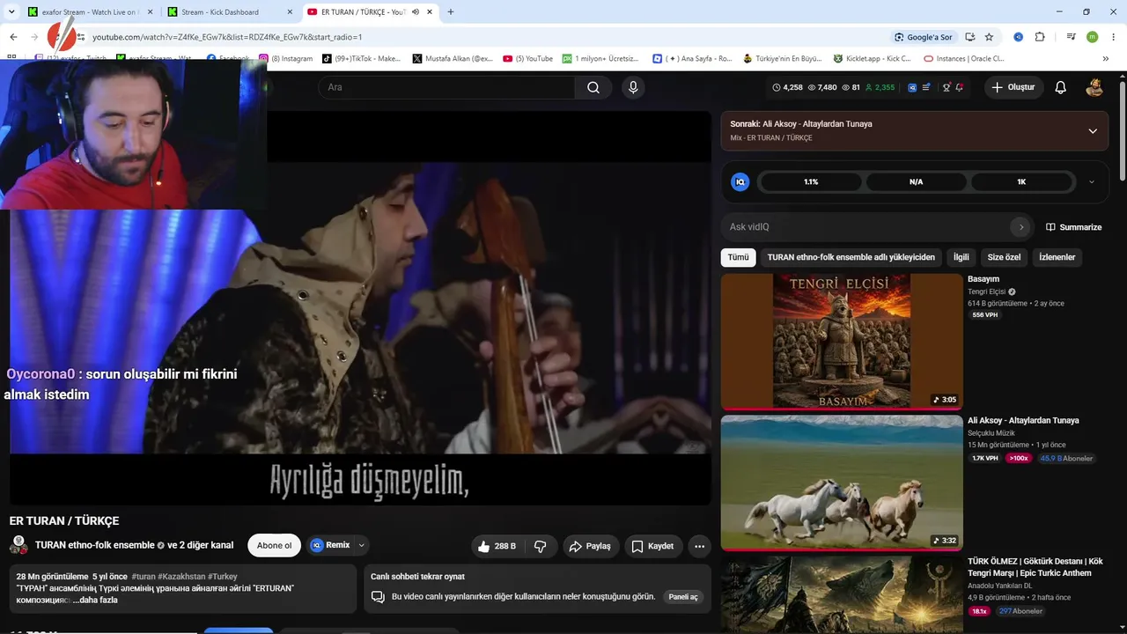The width and height of the screenshot is (1127, 634).
Task: Show hidden bookmarks with double chevron
Action: point(1108,59)
